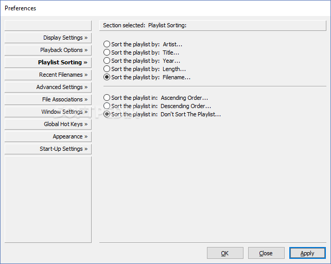Click the blank button above Display Settings
331x264 pixels.
point(48,26)
